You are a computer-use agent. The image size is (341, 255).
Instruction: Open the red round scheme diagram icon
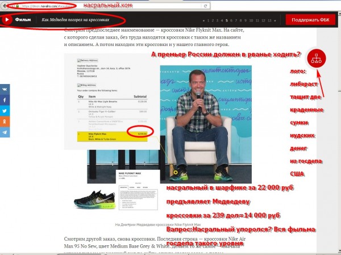[x=317, y=58]
